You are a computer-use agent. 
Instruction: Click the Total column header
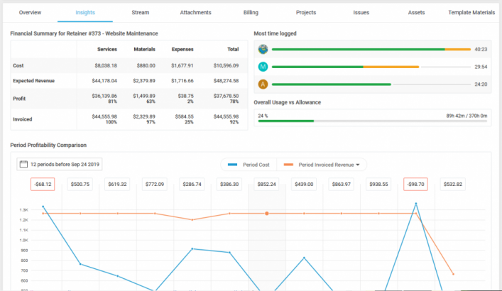point(233,49)
